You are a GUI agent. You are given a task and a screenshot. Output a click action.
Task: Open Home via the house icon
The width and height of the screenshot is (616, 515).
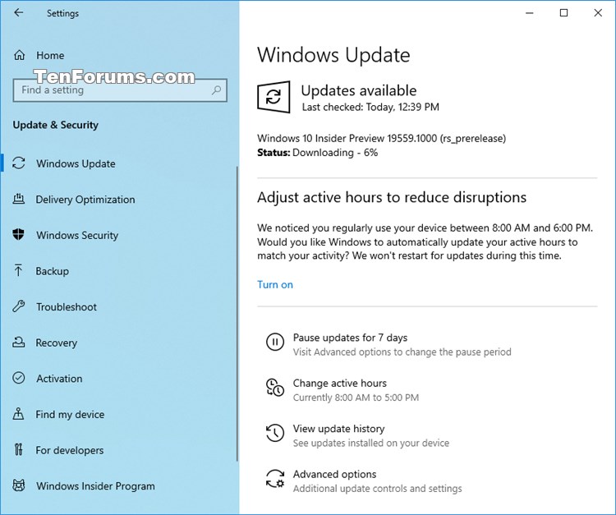19,55
